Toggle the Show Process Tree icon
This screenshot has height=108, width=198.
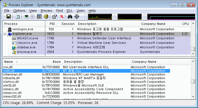pos(33,16)
